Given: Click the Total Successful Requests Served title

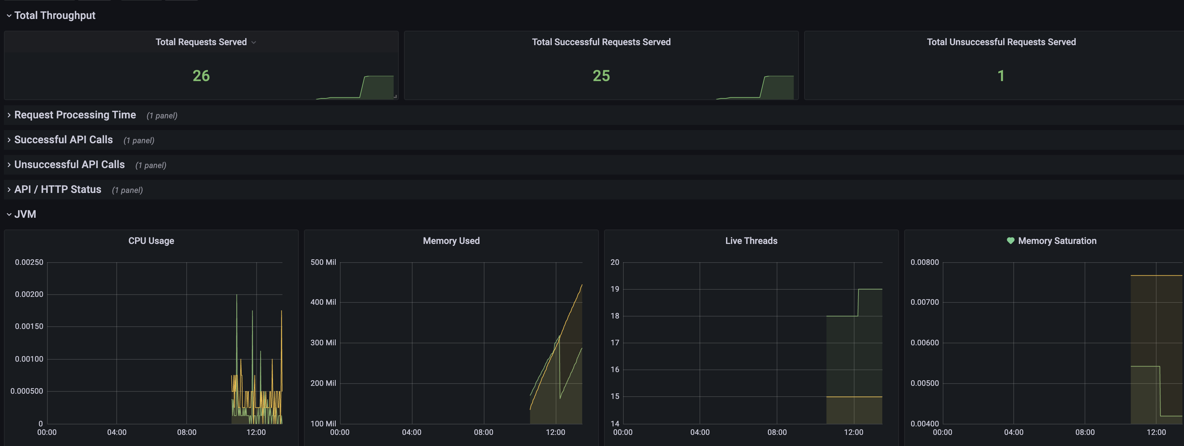Looking at the screenshot, I should tap(601, 42).
